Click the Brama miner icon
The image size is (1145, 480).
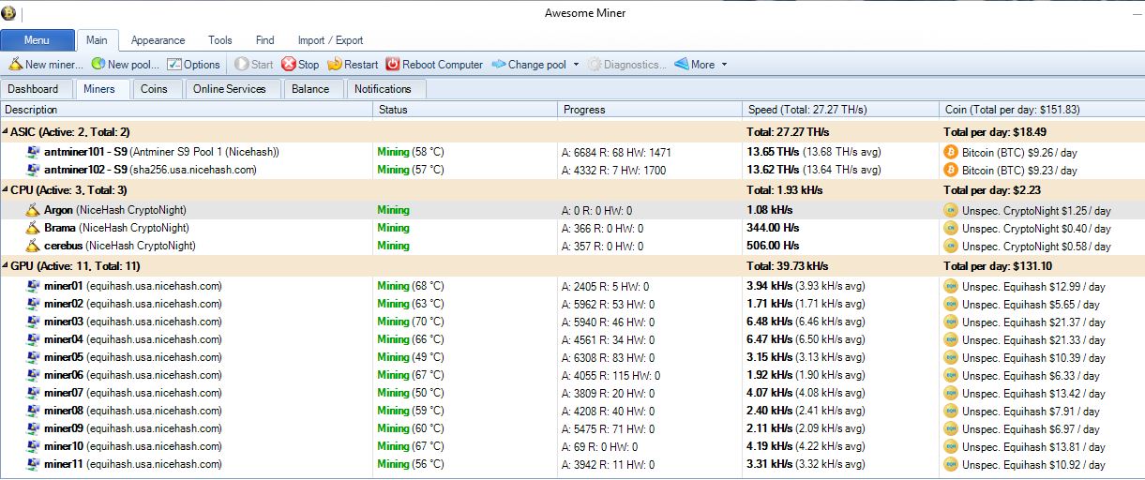(34, 228)
